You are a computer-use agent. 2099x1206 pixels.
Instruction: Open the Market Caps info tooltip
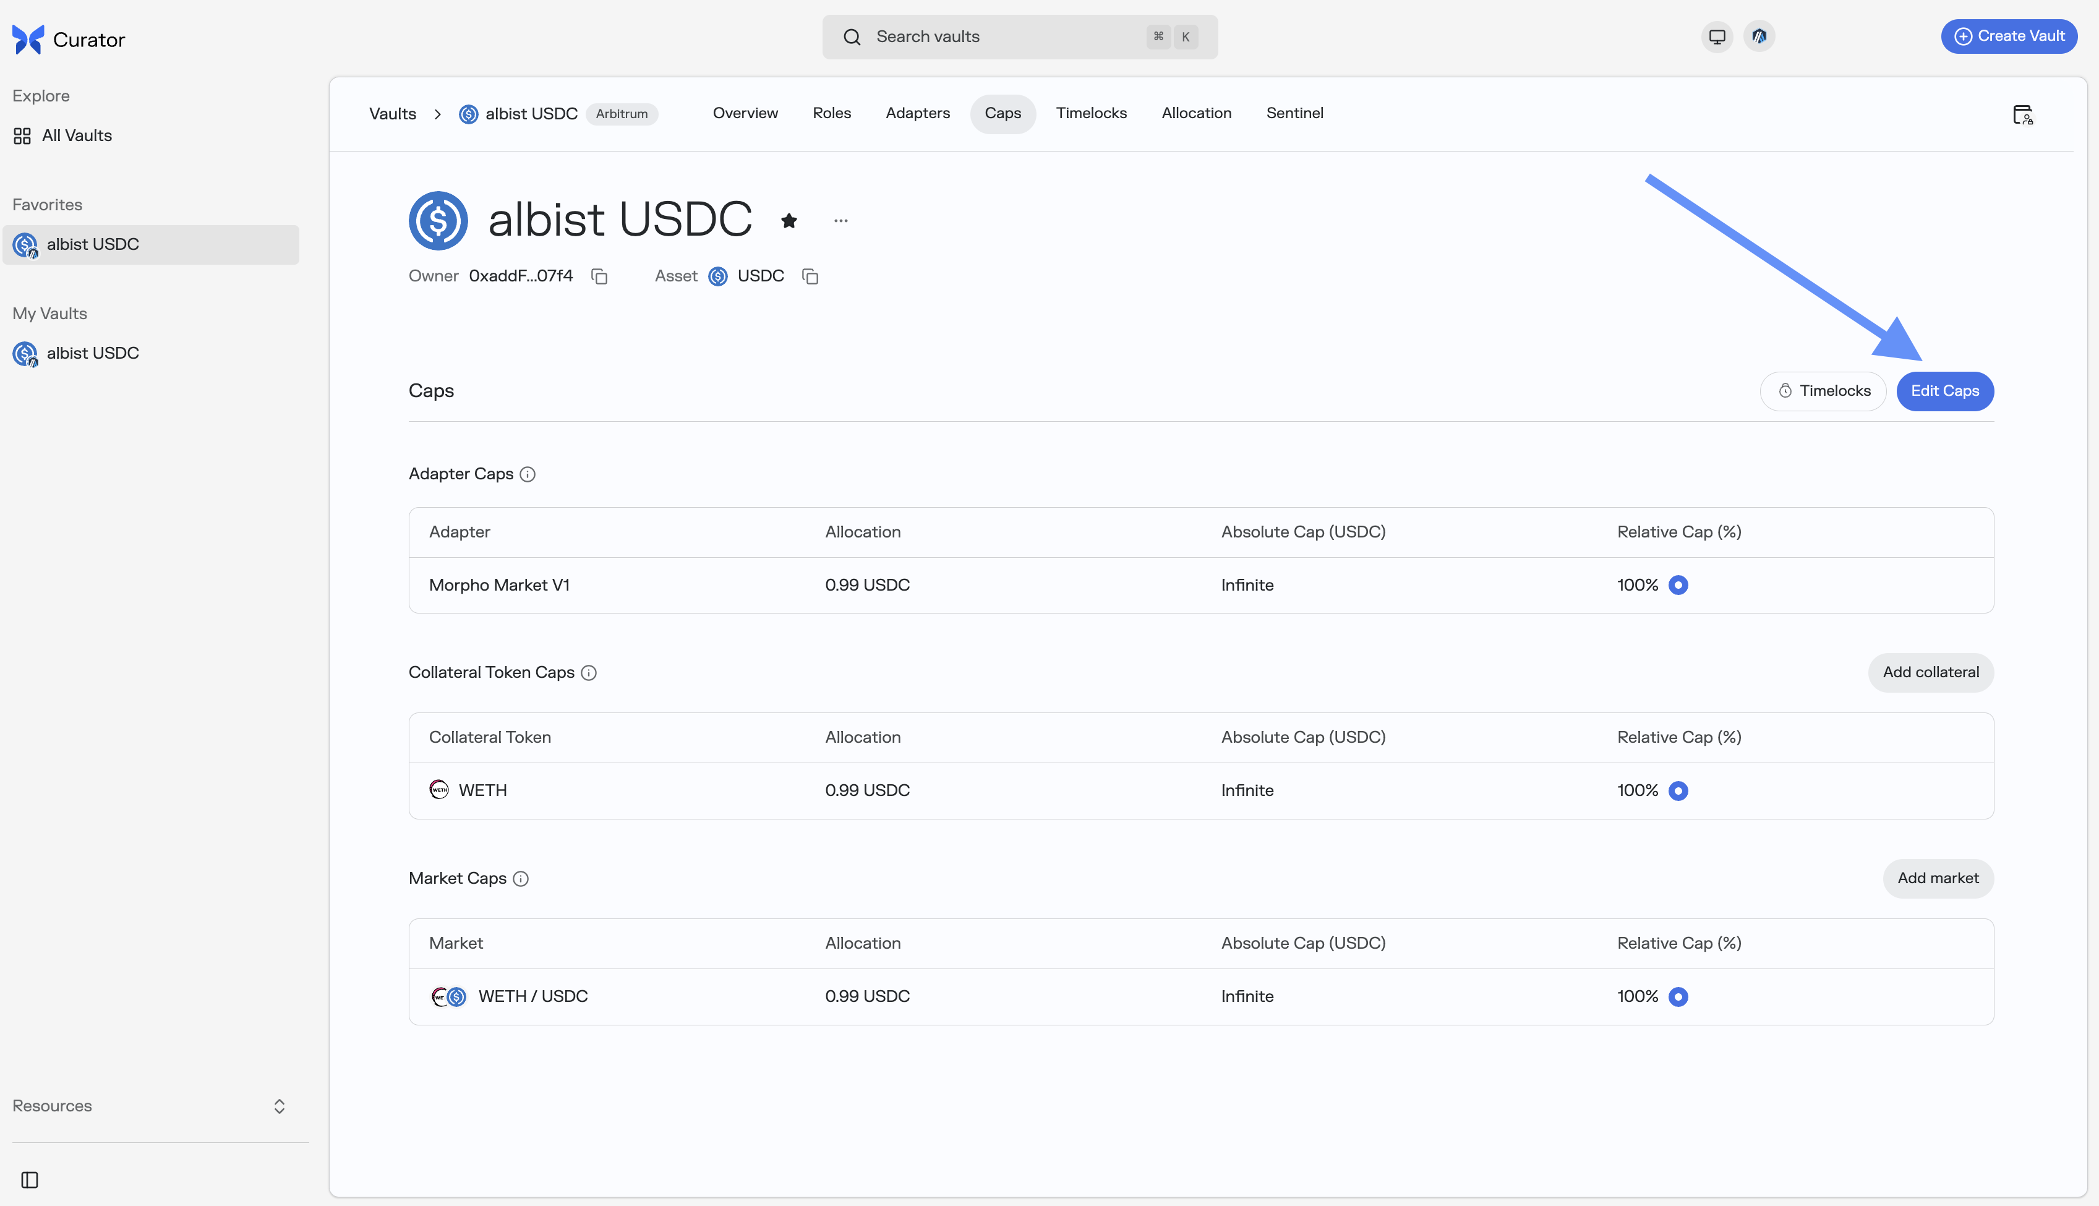tap(520, 879)
